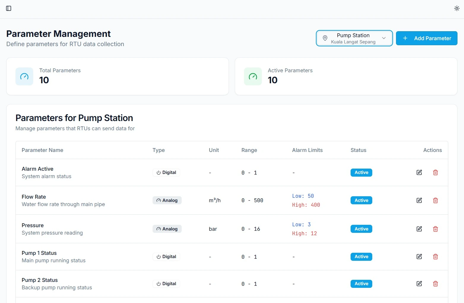Click the Parameter Management page title

[58, 34]
